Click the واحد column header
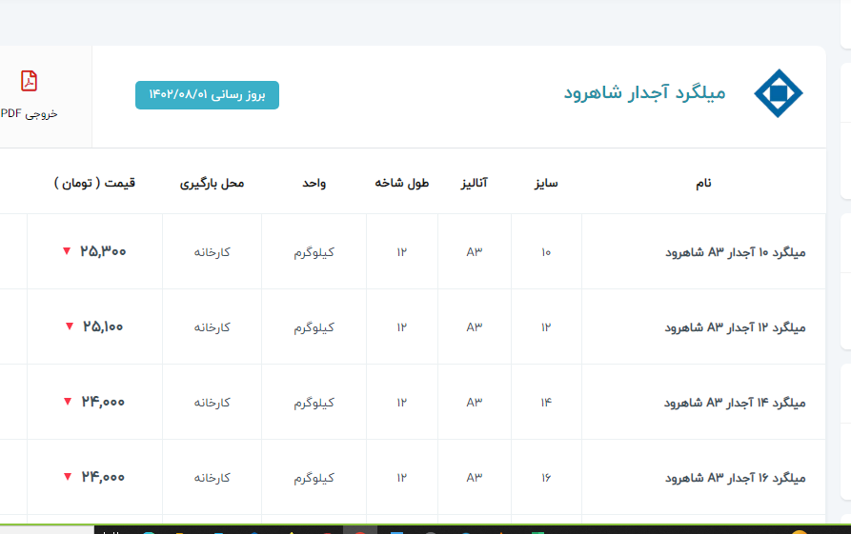This screenshot has height=534, width=851. point(314,183)
